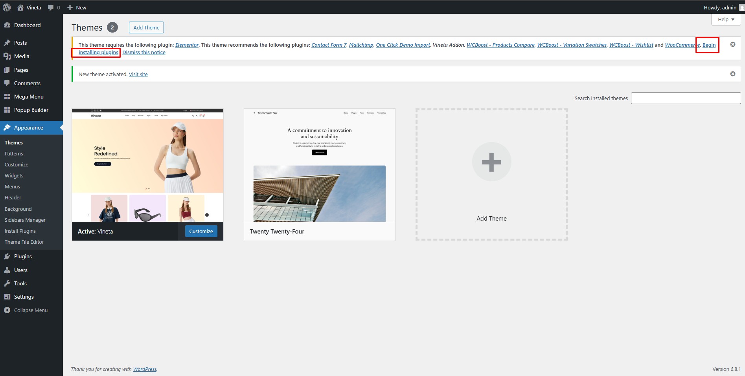Click the Add Theme button near title
745x376 pixels.
[146, 27]
